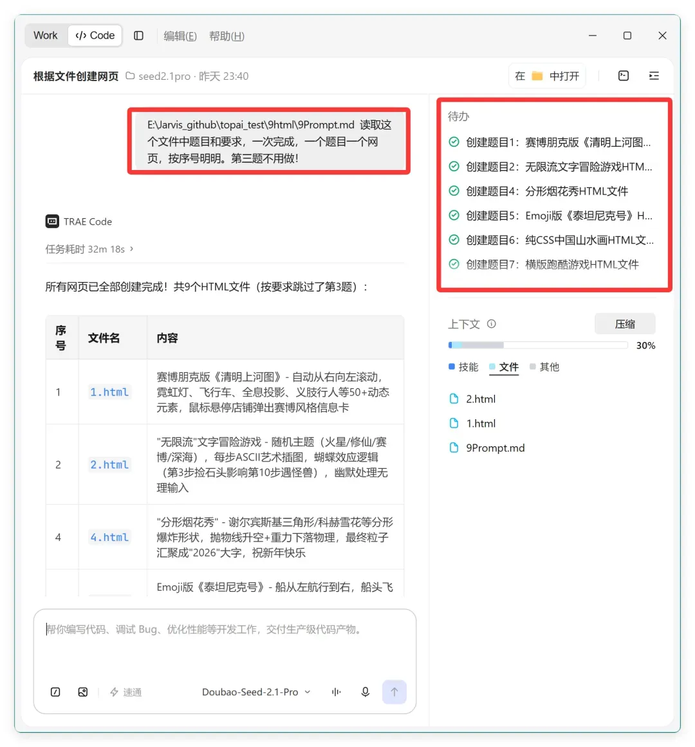Click the 序号 table header
Viewport: 695px width, 747px height.
(x=60, y=338)
